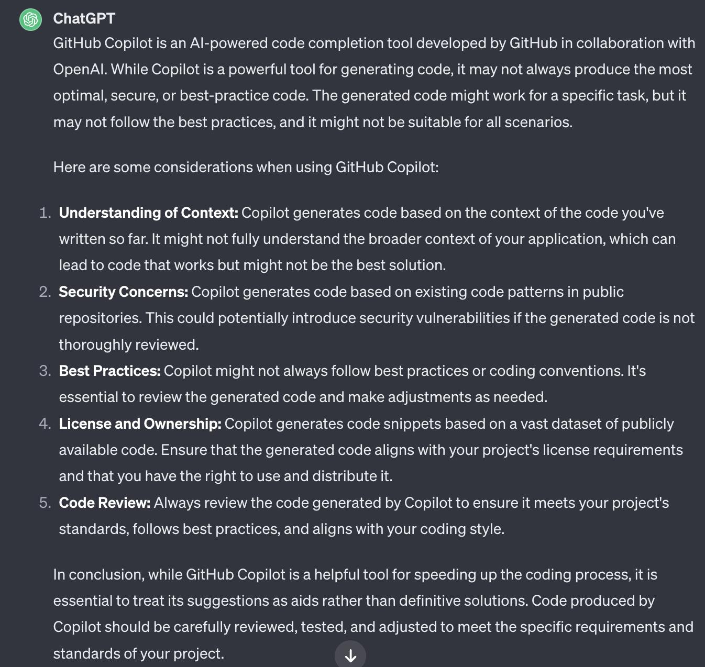This screenshot has width=705, height=667.
Task: Click the "Best Practices:" bold heading
Action: click(109, 371)
